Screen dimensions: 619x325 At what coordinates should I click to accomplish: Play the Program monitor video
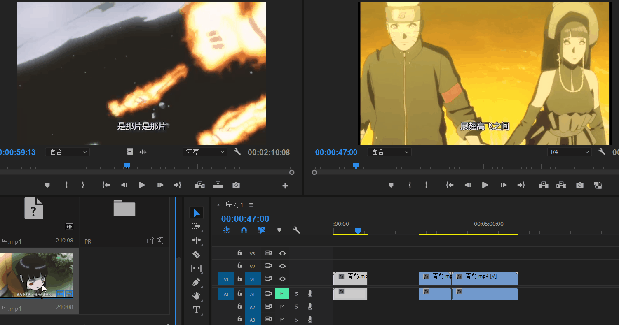[x=485, y=185]
